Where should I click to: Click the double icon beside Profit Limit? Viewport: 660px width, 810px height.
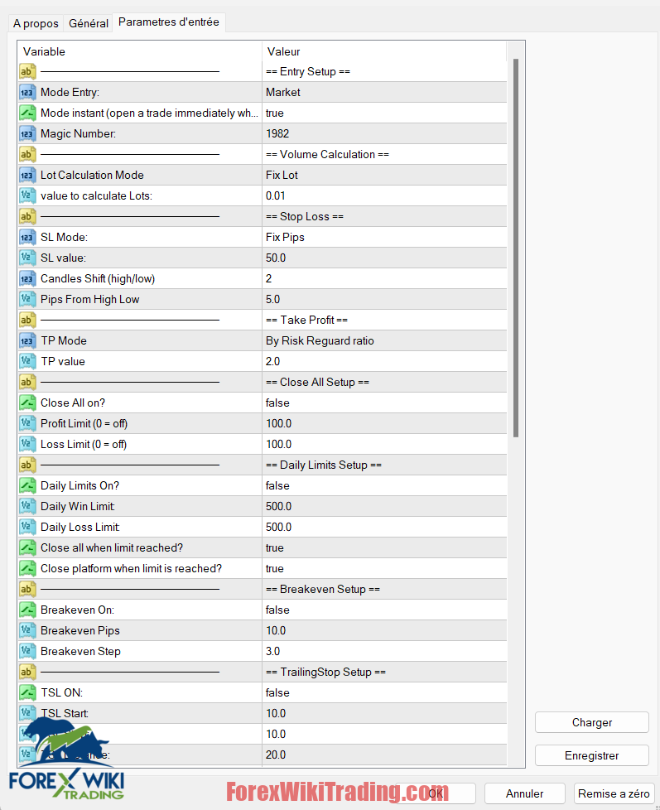tap(27, 423)
